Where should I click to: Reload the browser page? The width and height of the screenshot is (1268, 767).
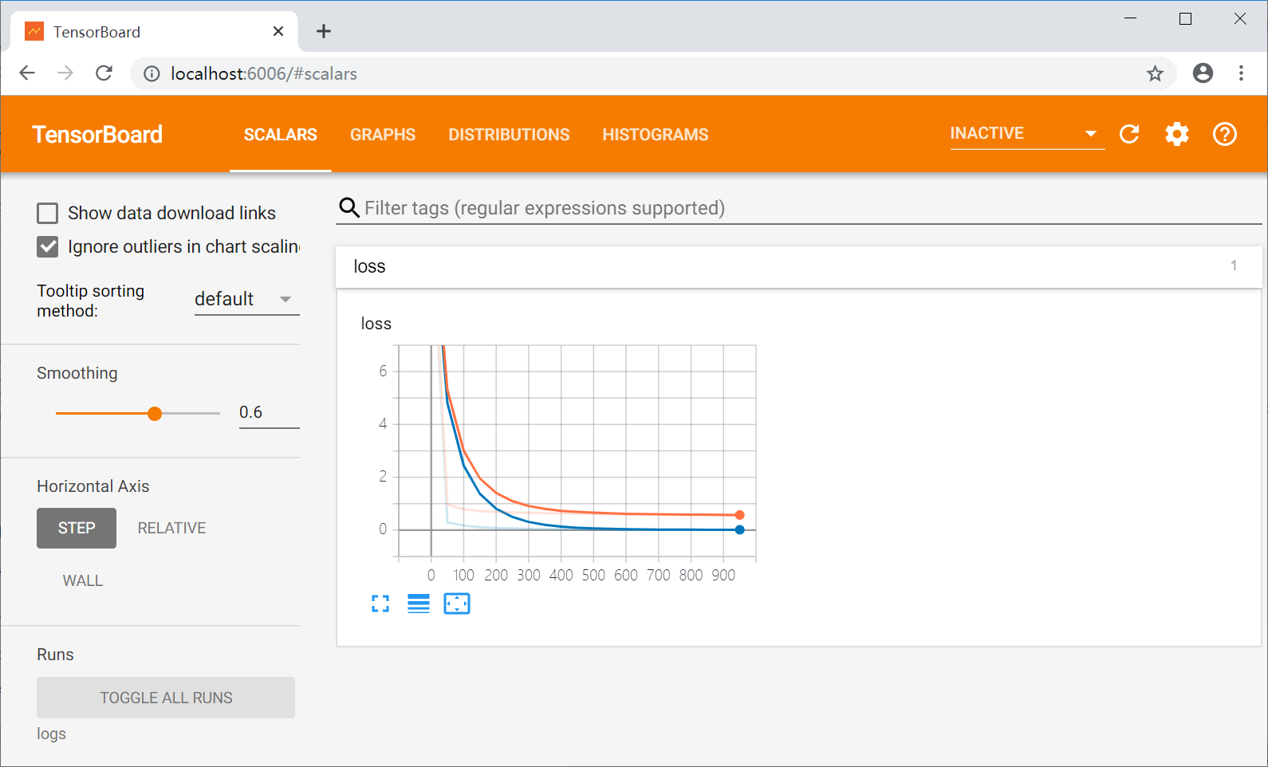(x=104, y=73)
